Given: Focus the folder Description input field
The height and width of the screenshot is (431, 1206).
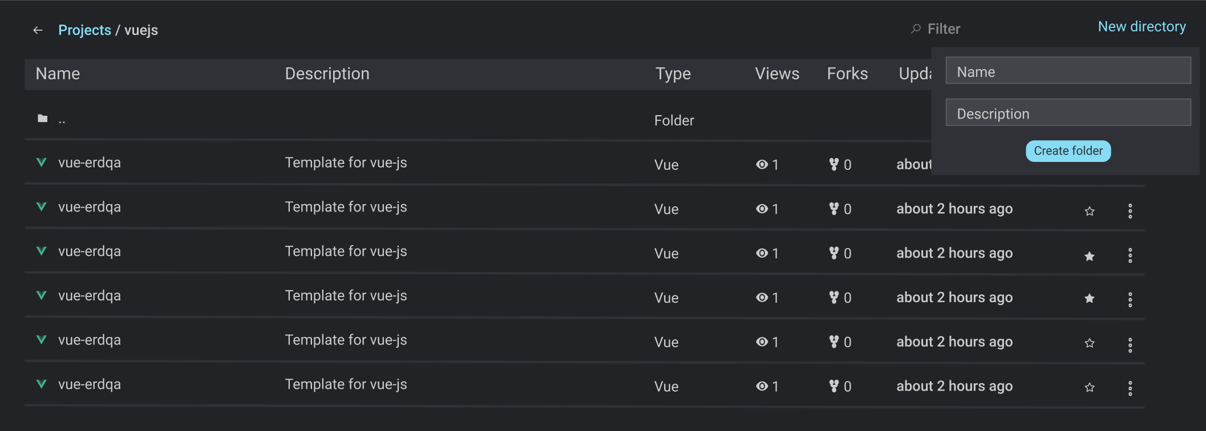Looking at the screenshot, I should 1068,112.
